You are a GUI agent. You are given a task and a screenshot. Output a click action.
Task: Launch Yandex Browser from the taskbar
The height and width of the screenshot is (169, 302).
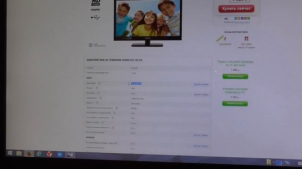pyautogui.click(x=50, y=154)
